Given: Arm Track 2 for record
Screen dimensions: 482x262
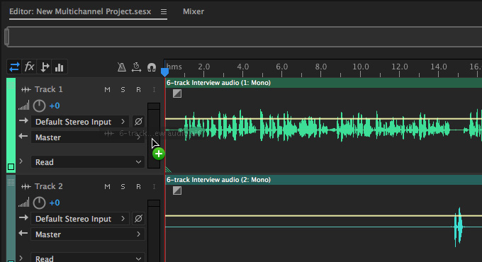Looking at the screenshot, I should tap(138, 186).
